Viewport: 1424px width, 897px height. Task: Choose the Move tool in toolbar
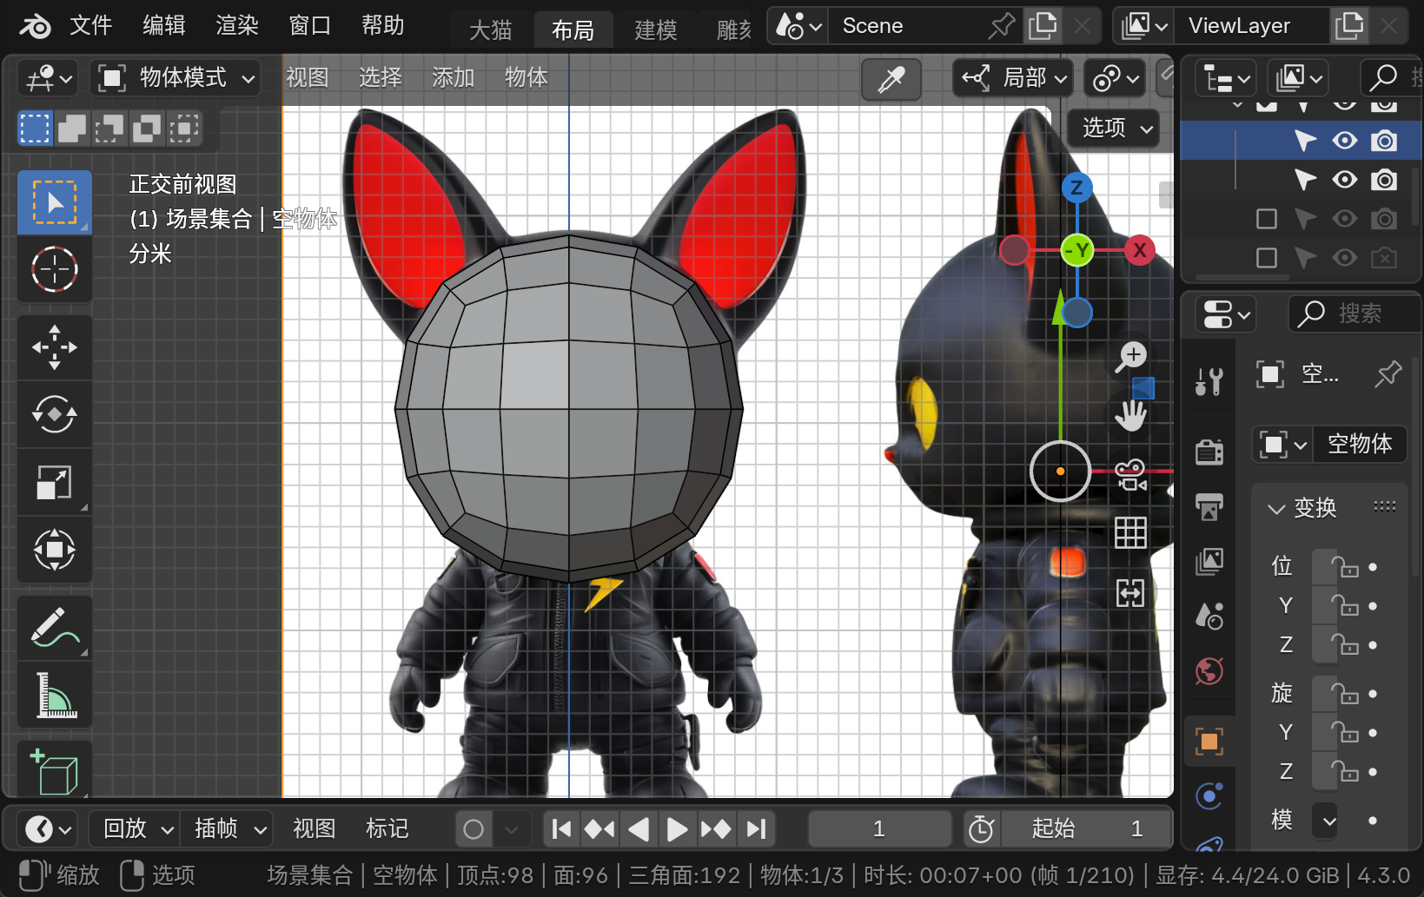coord(55,347)
